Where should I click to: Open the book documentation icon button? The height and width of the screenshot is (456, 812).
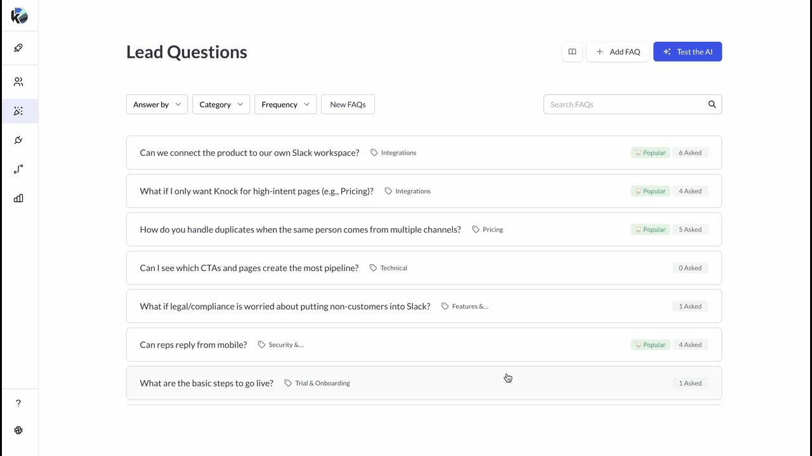coord(572,52)
